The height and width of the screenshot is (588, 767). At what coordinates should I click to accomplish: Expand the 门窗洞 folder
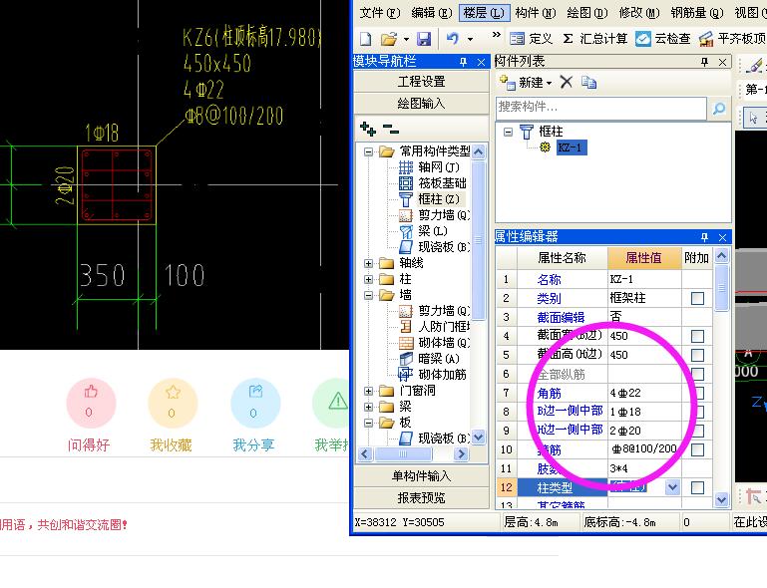(x=368, y=391)
